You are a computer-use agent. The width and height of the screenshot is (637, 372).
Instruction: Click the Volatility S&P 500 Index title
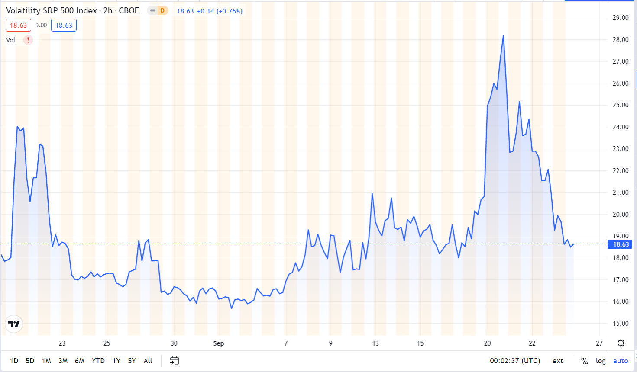52,10
